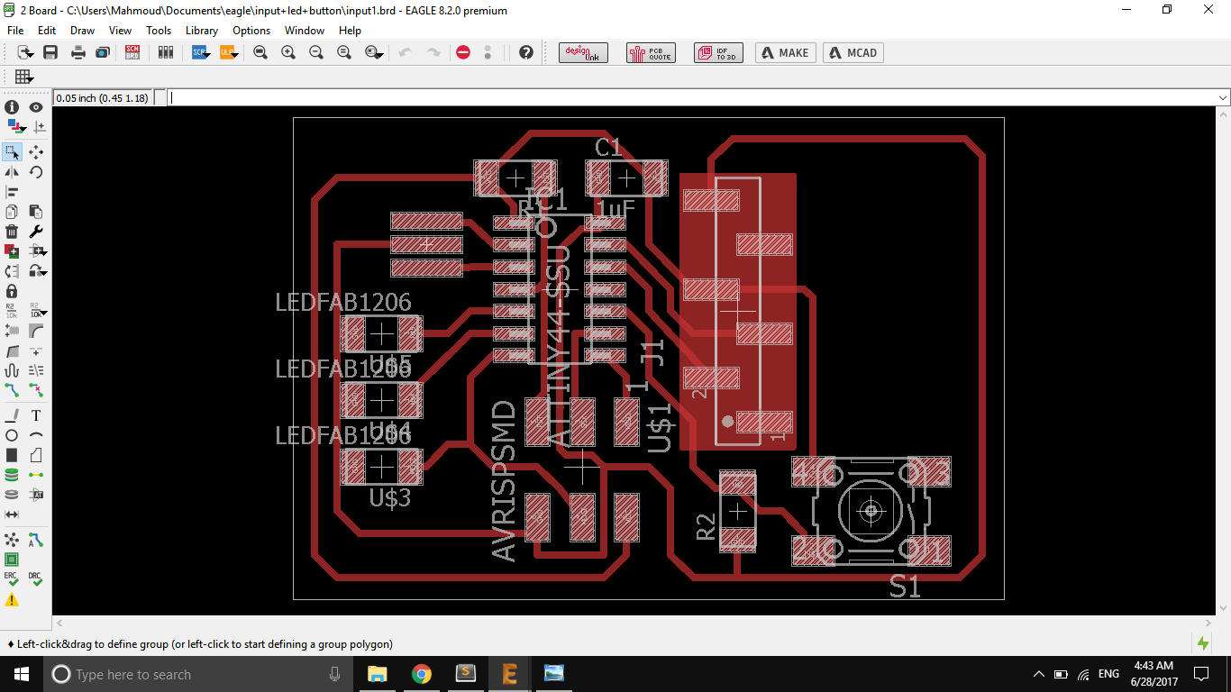Screen dimensions: 1231x692
Task: Select the Meander tool
Action: [12, 370]
